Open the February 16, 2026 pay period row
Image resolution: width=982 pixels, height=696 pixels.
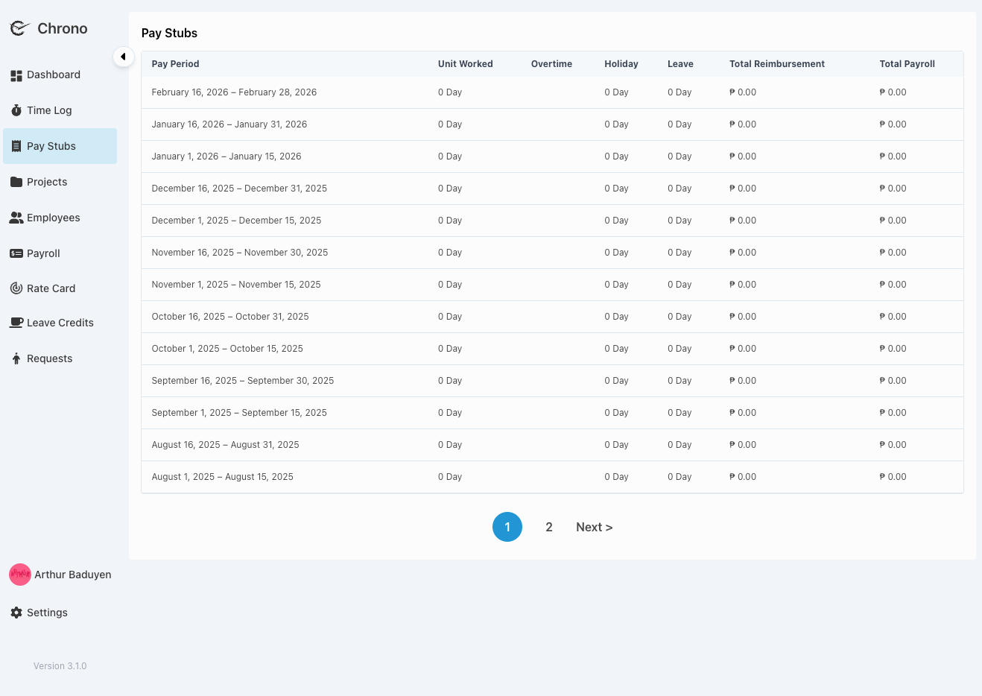click(x=234, y=92)
